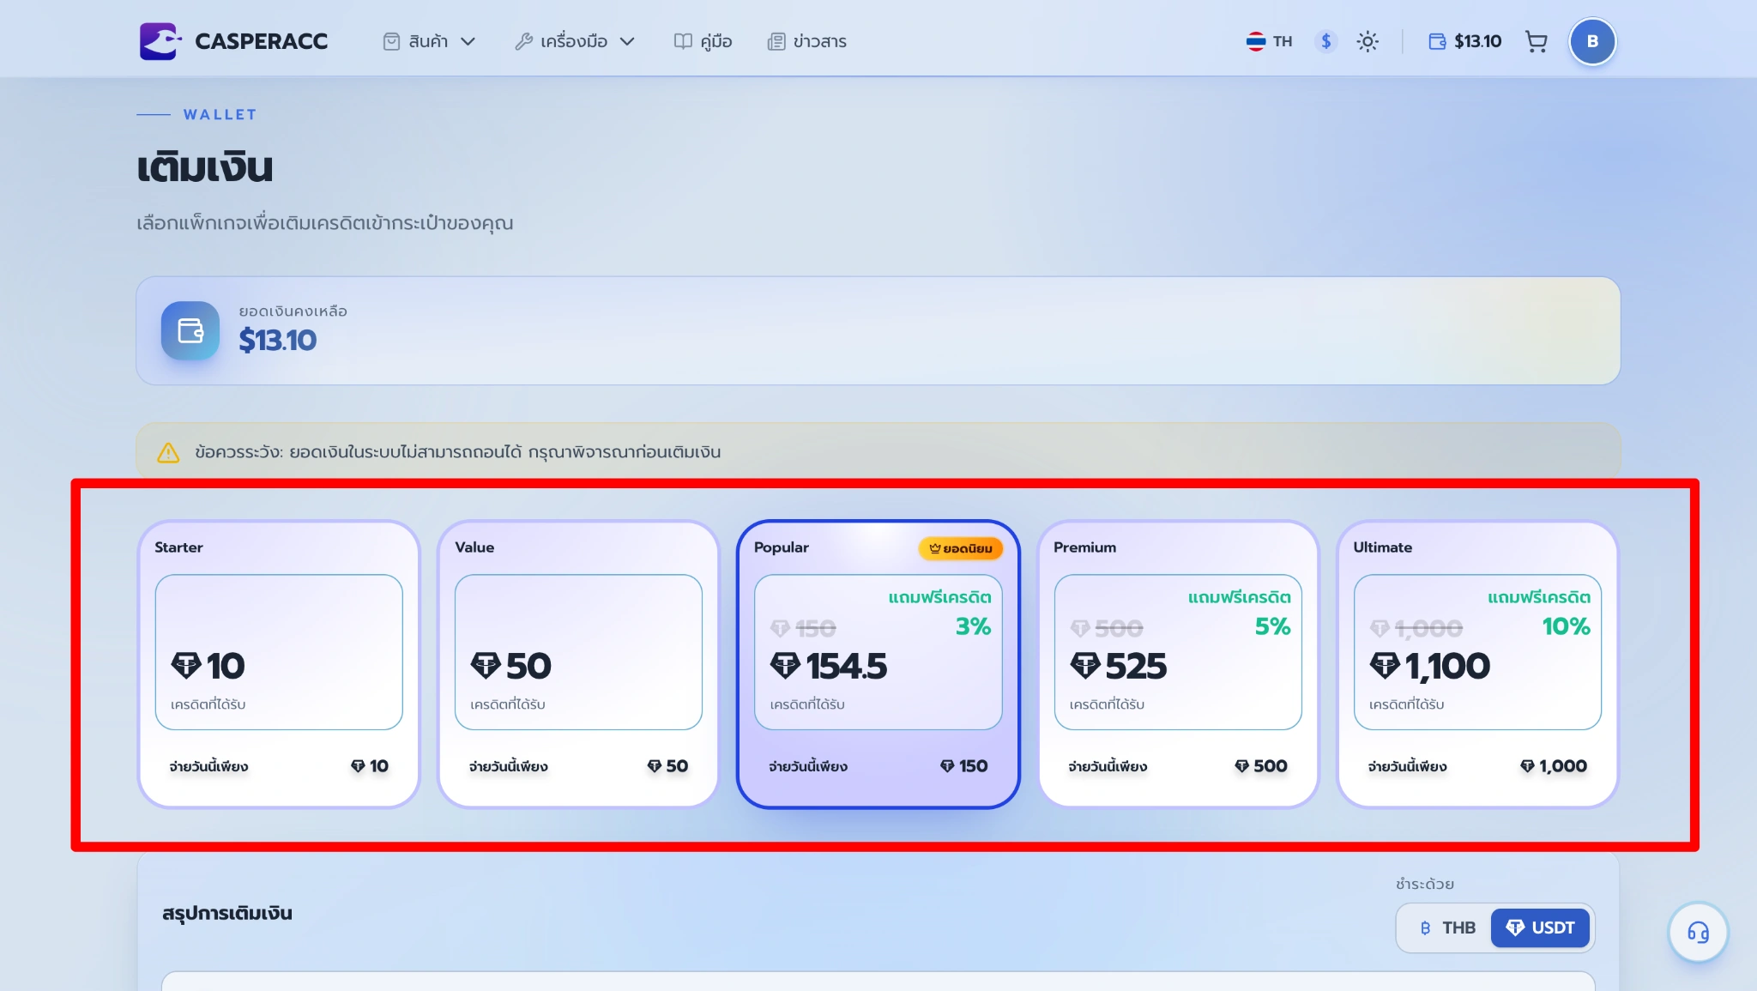The height and width of the screenshot is (991, 1757).
Task: Switch payment to THB
Action: point(1447,928)
